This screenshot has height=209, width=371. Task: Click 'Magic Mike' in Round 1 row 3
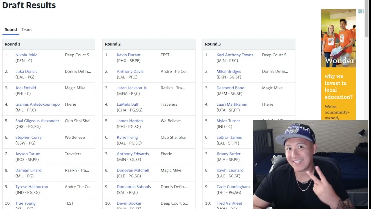[75, 88]
